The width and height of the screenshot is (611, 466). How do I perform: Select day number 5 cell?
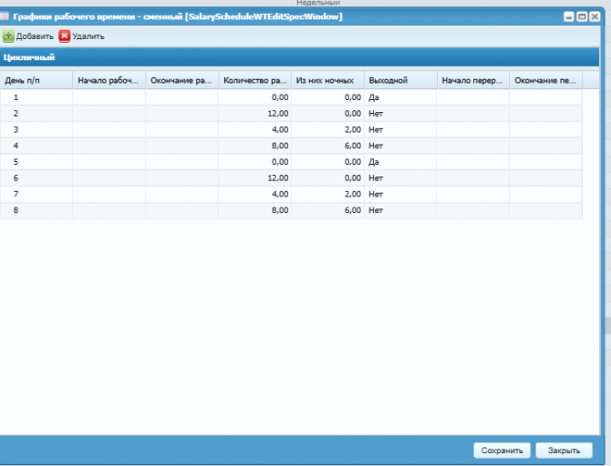36,162
